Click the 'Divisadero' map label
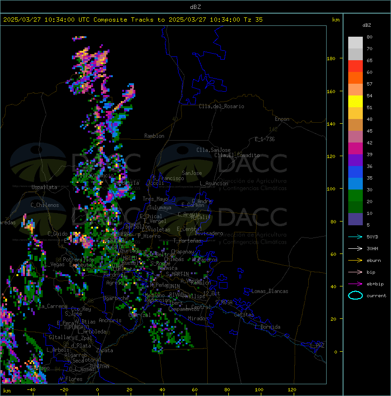The width and height of the screenshot is (391, 396). [209, 233]
